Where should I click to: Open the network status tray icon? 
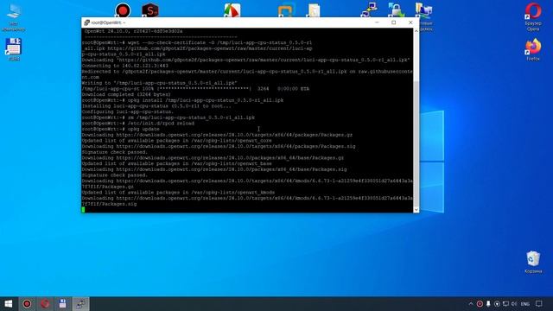coord(505,303)
